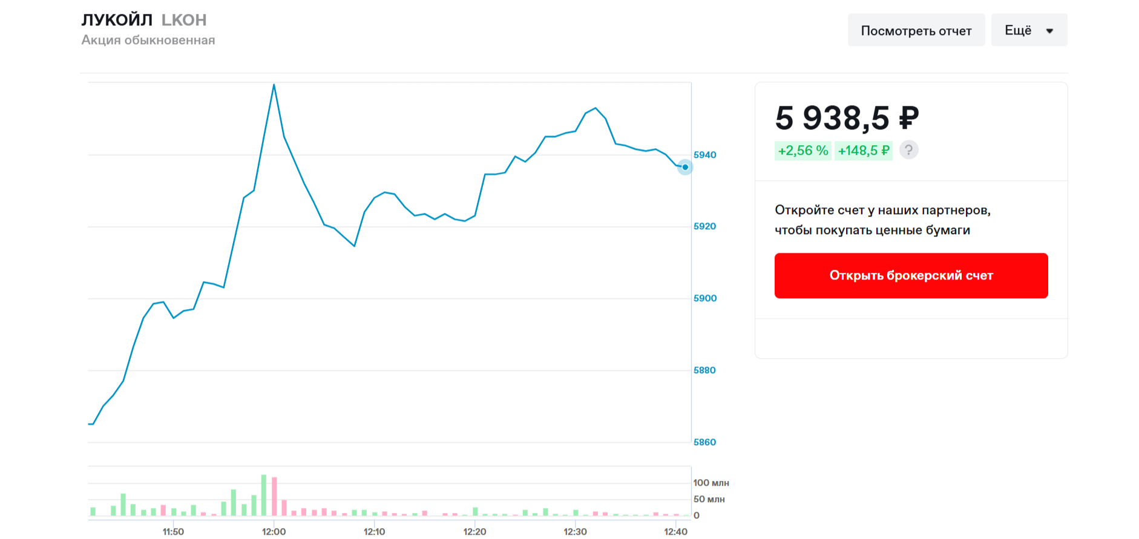This screenshot has height=539, width=1139.
Task: Click the tallest pink volume bar
Action: pos(274,496)
